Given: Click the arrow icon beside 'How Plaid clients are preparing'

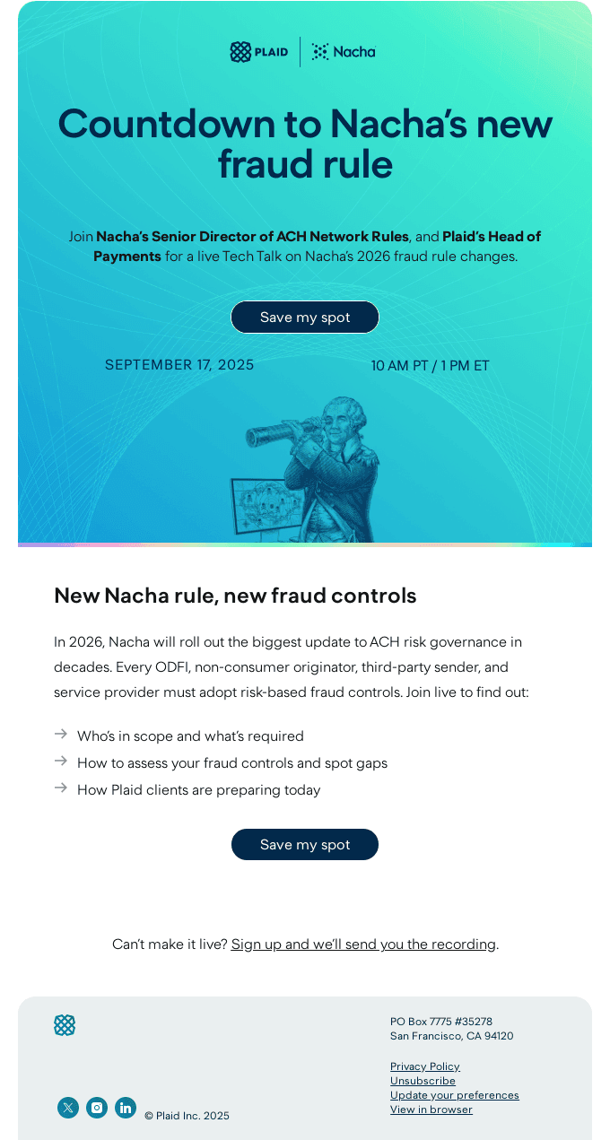Looking at the screenshot, I should pyautogui.click(x=61, y=790).
